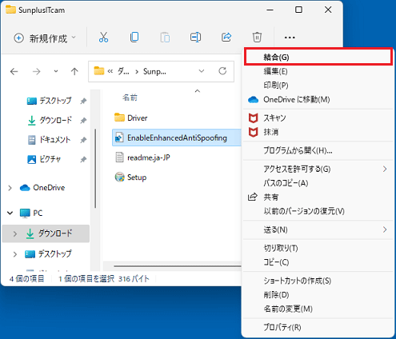Go forward with the right arrow
This screenshot has height=339, width=396.
click(x=36, y=71)
